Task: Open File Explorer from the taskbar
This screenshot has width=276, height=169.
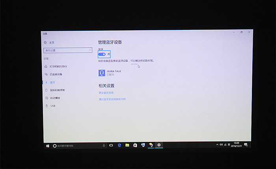Action: 127,145
